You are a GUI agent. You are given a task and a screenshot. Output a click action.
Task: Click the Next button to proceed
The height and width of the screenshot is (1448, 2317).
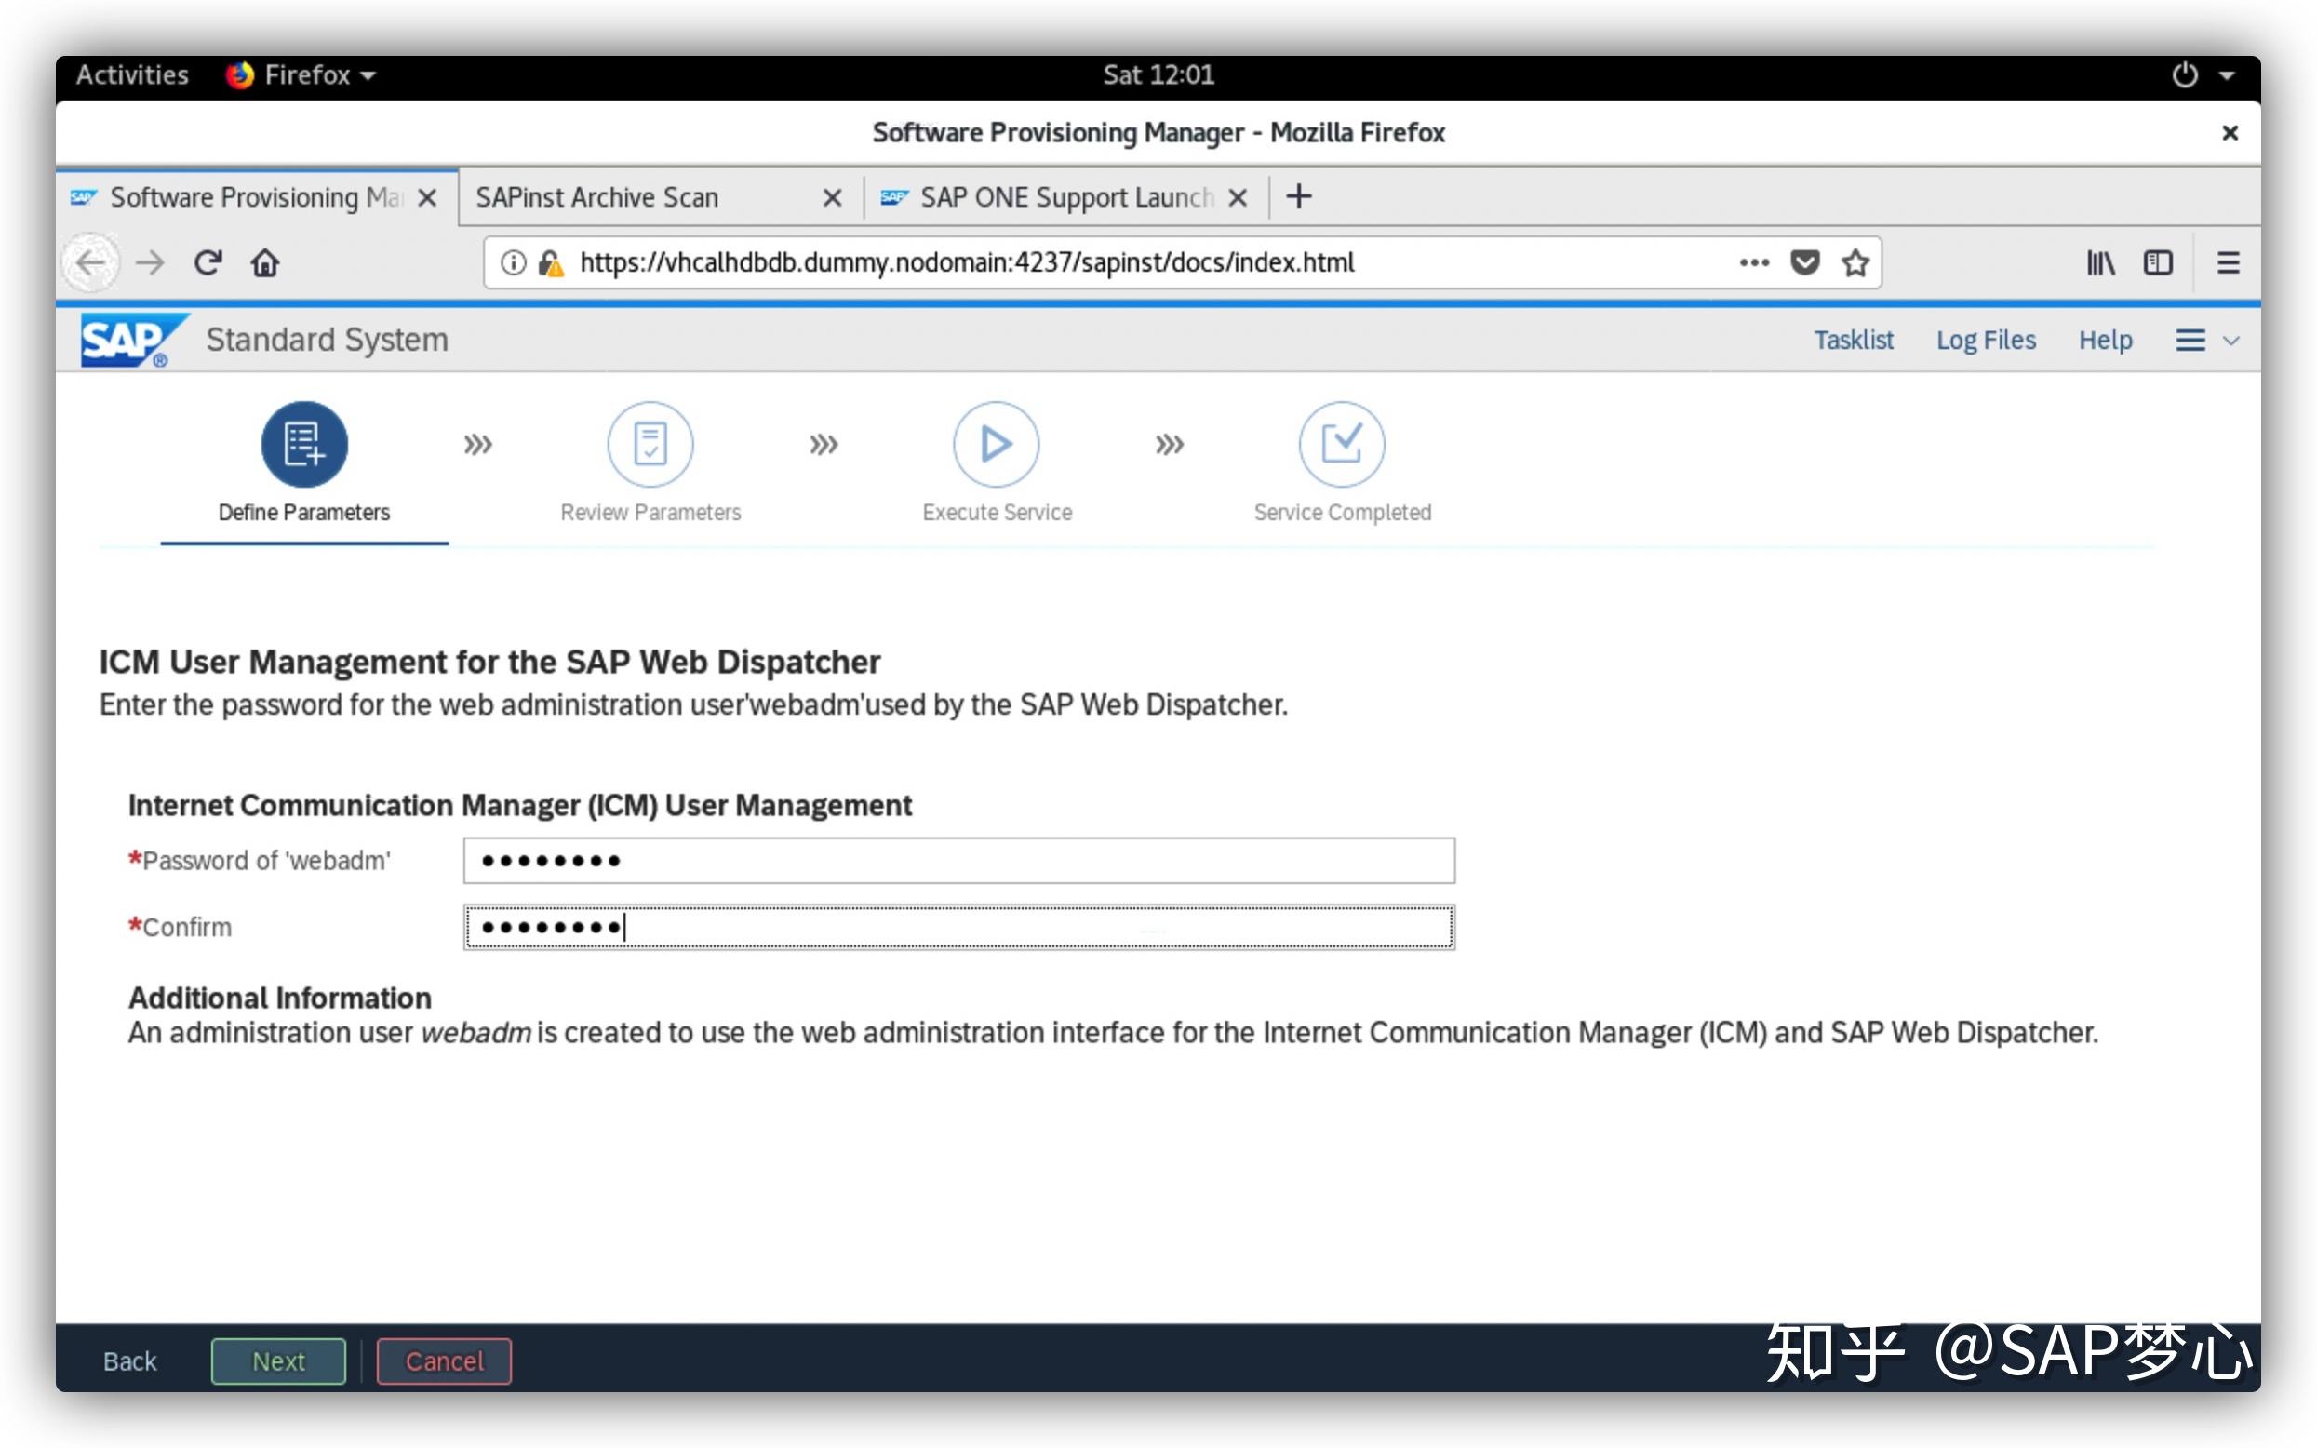277,1360
